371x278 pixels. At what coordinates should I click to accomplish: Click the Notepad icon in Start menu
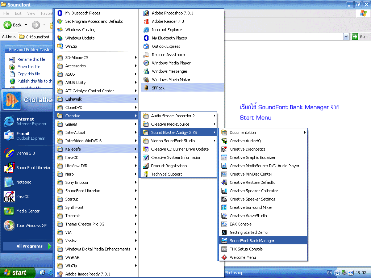(x=9, y=182)
